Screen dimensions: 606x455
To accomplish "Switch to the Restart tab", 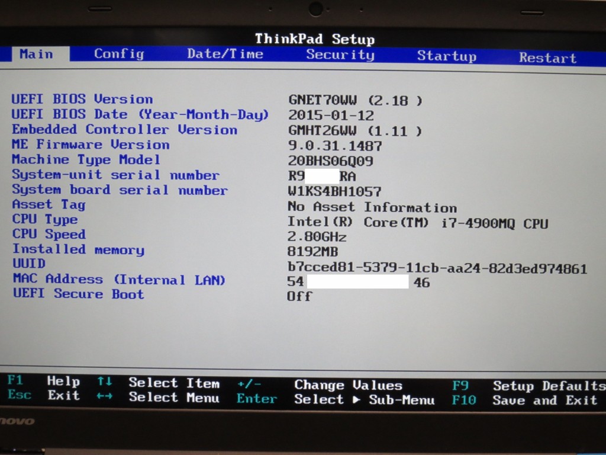I will (x=548, y=57).
